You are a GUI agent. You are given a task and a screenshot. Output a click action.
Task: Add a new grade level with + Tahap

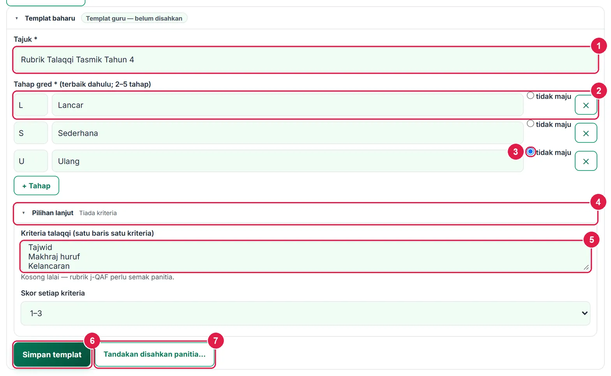36,186
